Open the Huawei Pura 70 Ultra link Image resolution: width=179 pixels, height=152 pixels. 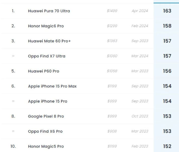tap(49, 11)
